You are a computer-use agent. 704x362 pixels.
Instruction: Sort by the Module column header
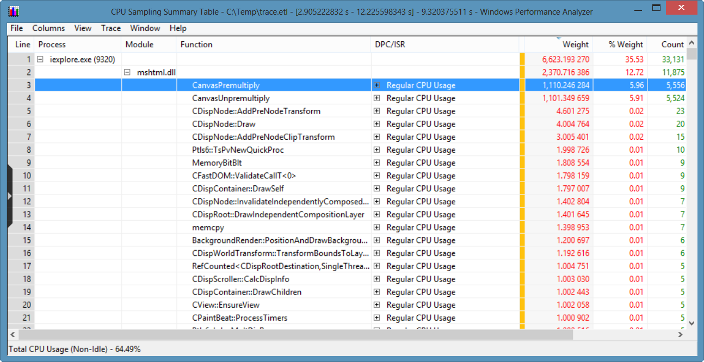point(150,45)
